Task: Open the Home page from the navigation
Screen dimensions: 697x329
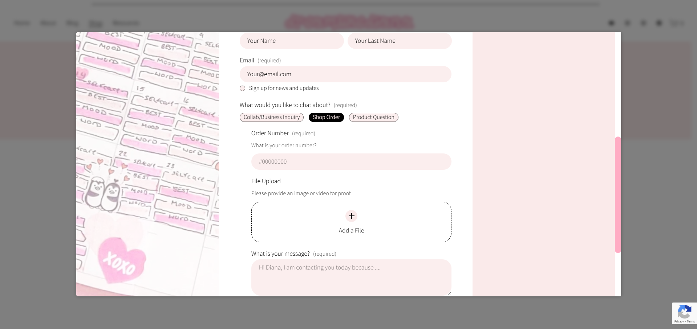Action: (22, 23)
